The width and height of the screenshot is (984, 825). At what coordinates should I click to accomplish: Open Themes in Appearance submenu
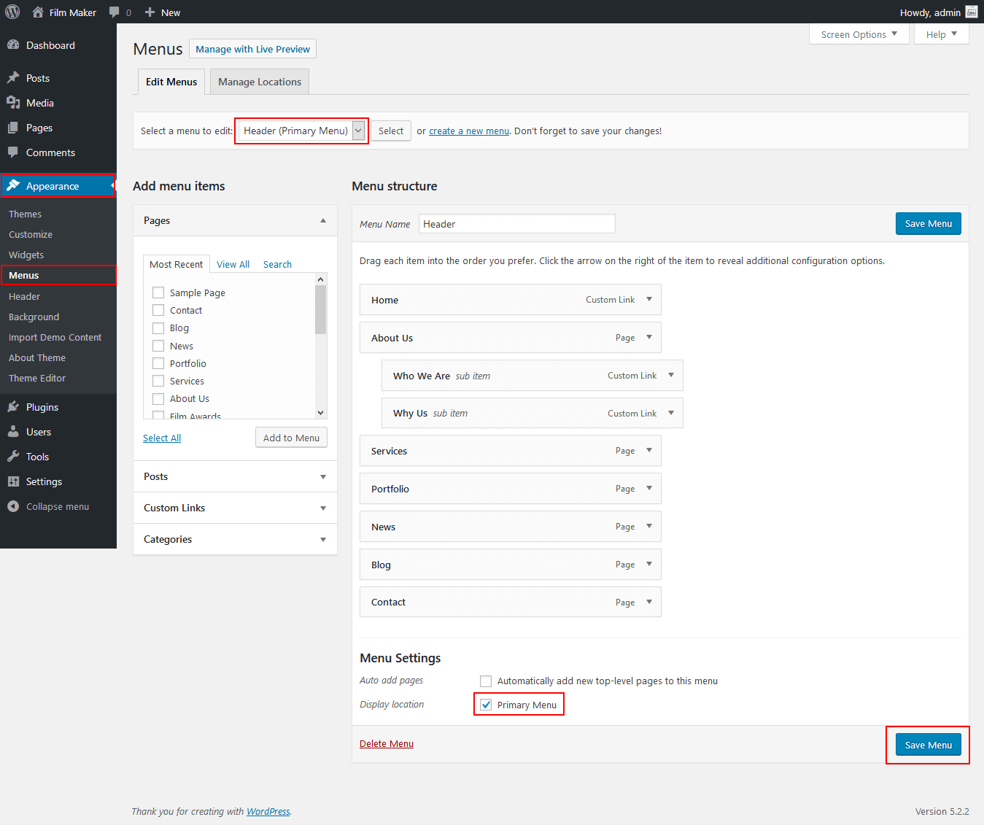coord(25,214)
